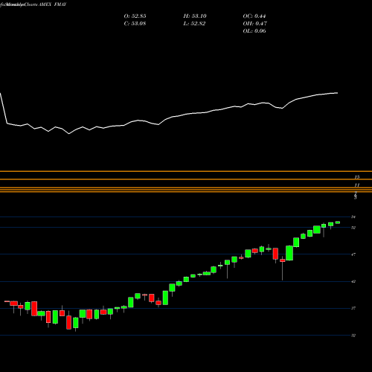Click the 47 price axis label

(353, 254)
